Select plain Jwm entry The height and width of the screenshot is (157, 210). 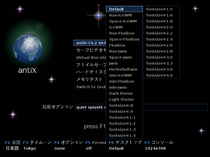coord(124,63)
